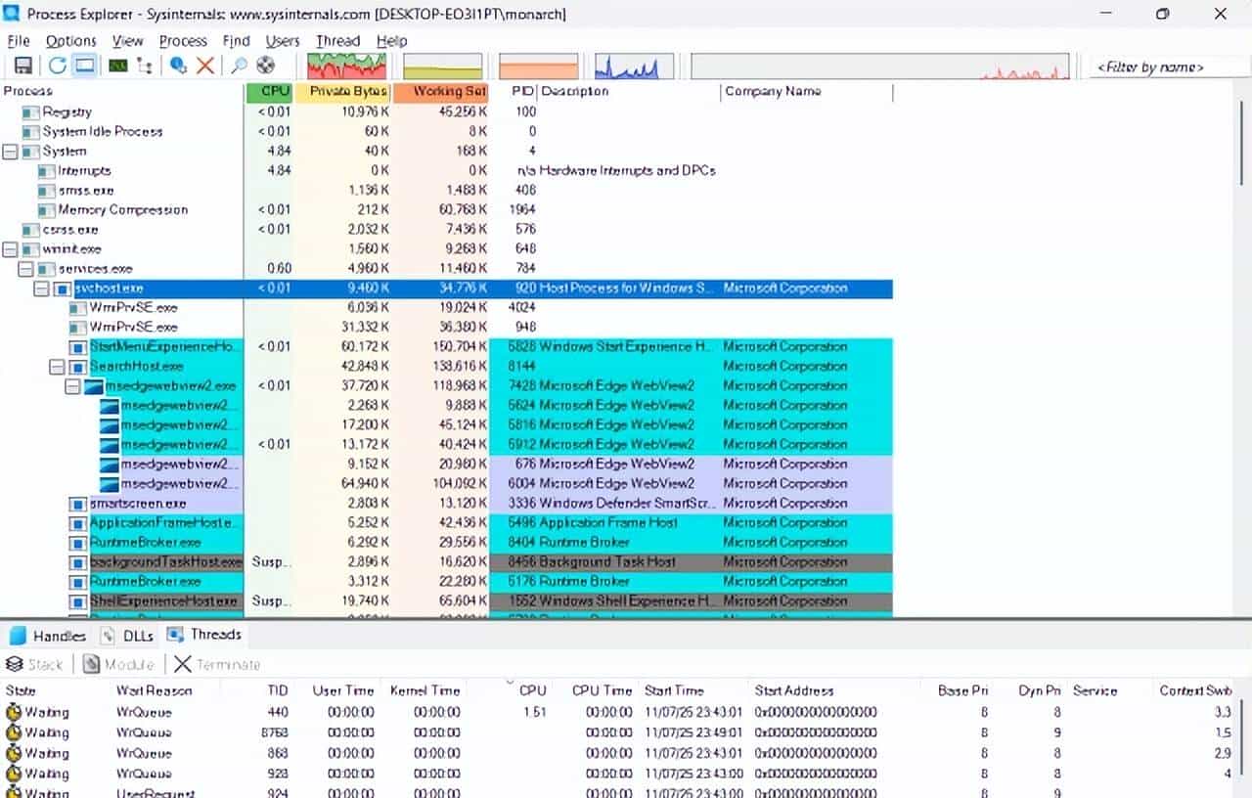Image resolution: width=1252 pixels, height=798 pixels.
Task: Click the Show Process Tree toolbar icon
Action: (x=145, y=66)
